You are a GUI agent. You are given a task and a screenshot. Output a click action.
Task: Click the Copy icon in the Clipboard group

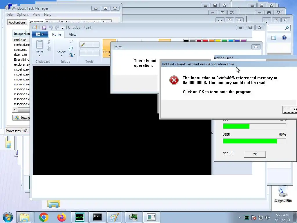click(x=49, y=48)
